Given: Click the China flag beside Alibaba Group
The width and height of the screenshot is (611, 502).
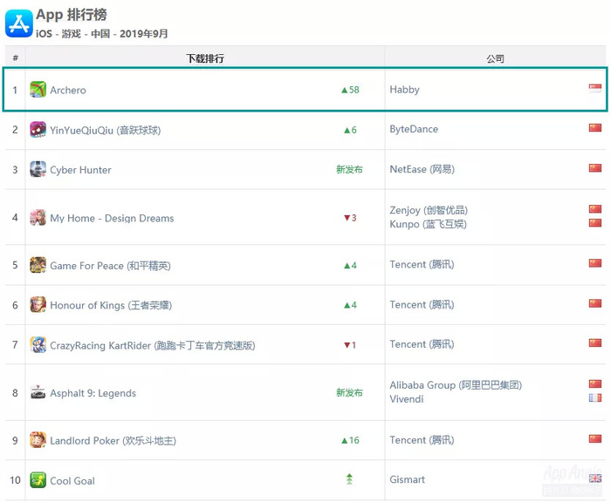Looking at the screenshot, I should 595,383.
